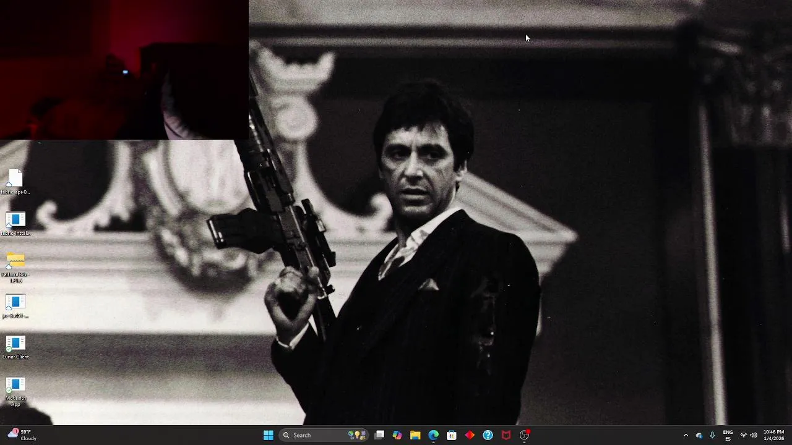
Task: Open the fabric-api file on desktop
Action: tap(15, 182)
